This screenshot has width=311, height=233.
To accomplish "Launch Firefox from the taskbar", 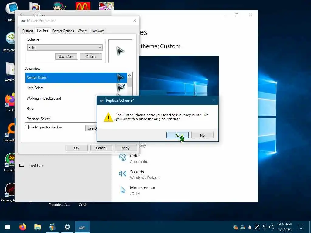I will point(23,227).
